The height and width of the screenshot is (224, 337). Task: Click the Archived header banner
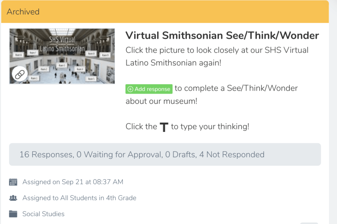coord(165,12)
